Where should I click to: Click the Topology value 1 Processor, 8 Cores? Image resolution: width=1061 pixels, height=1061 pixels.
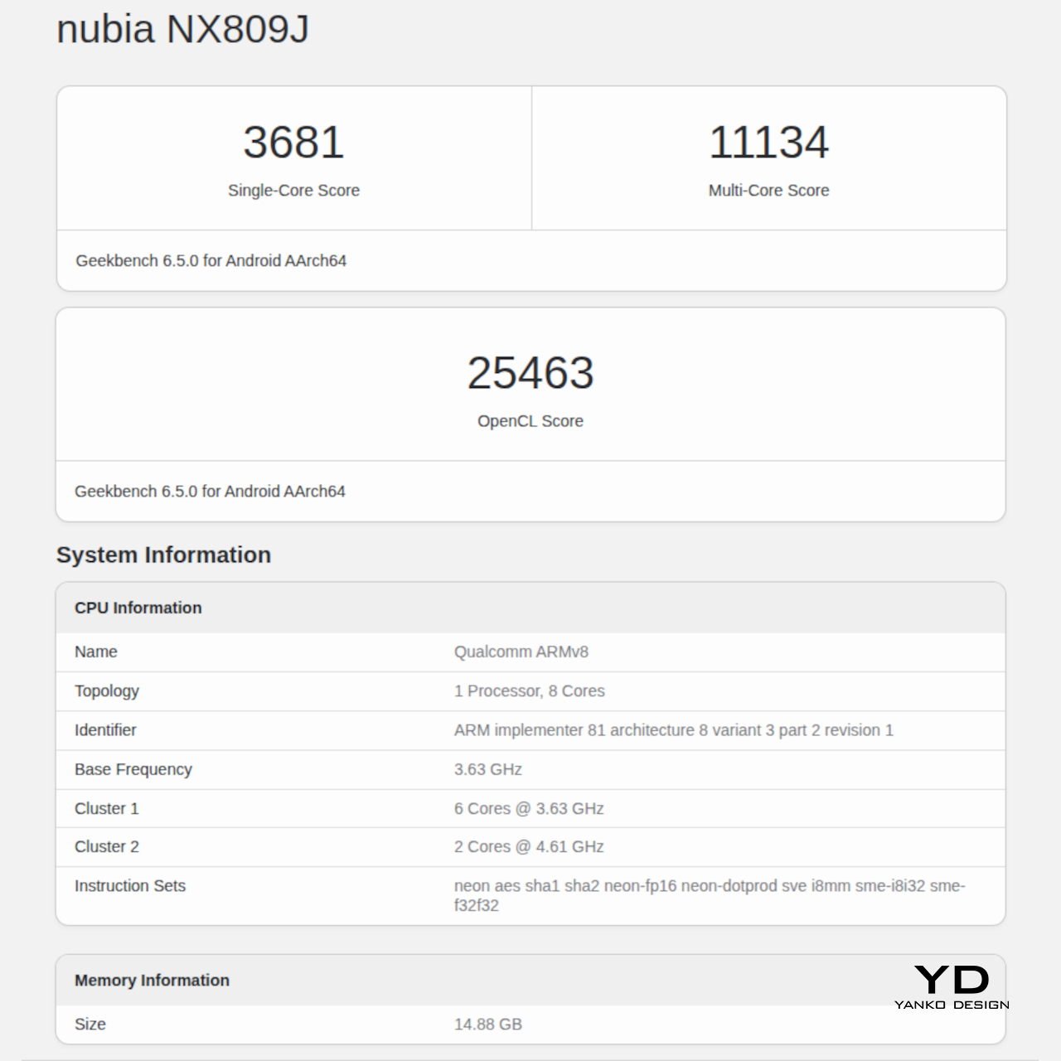529,691
